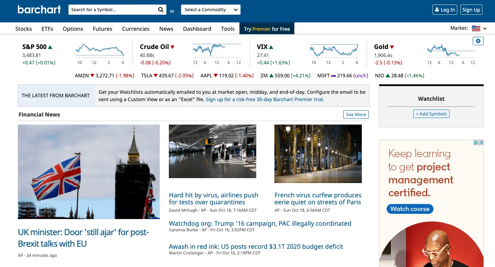Click S&P 500 value 3,483.81

(31, 55)
